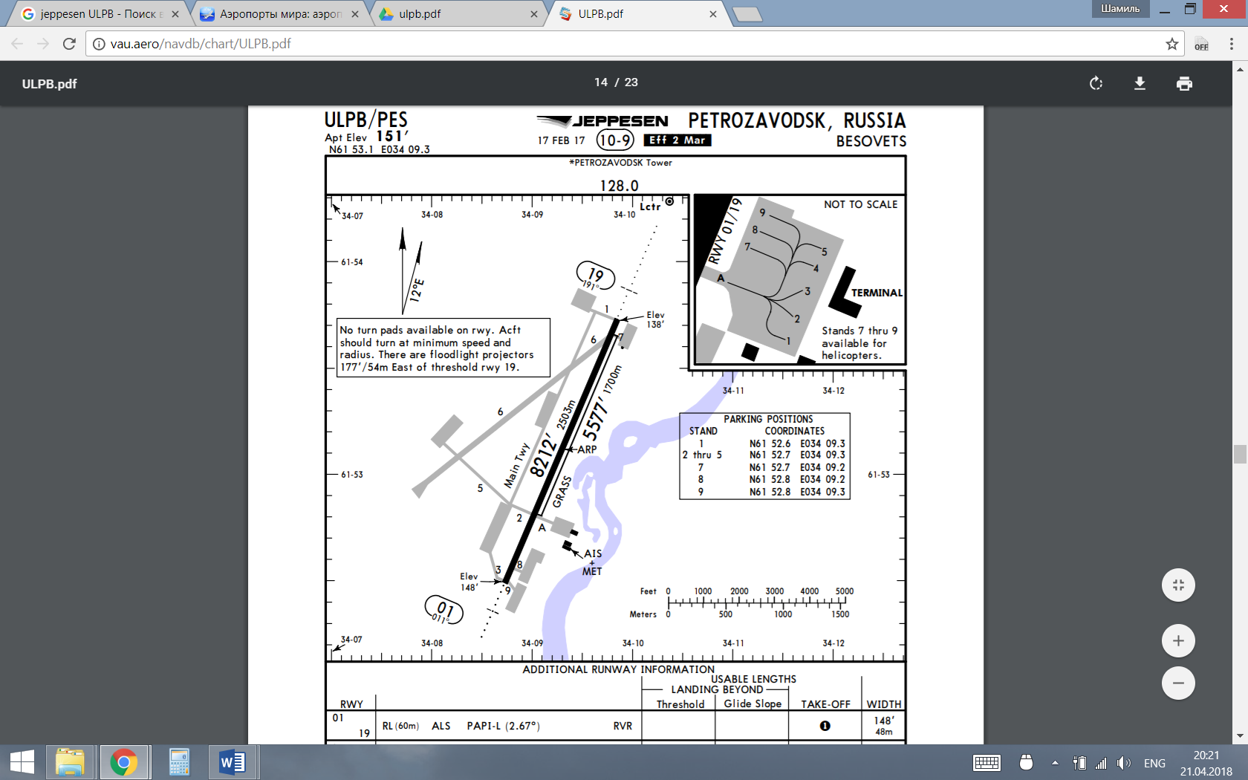Click the scrollbar up arrow
The width and height of the screenshot is (1248, 780).
(x=1240, y=69)
